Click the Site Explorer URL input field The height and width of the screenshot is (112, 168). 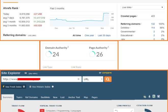click(41, 79)
